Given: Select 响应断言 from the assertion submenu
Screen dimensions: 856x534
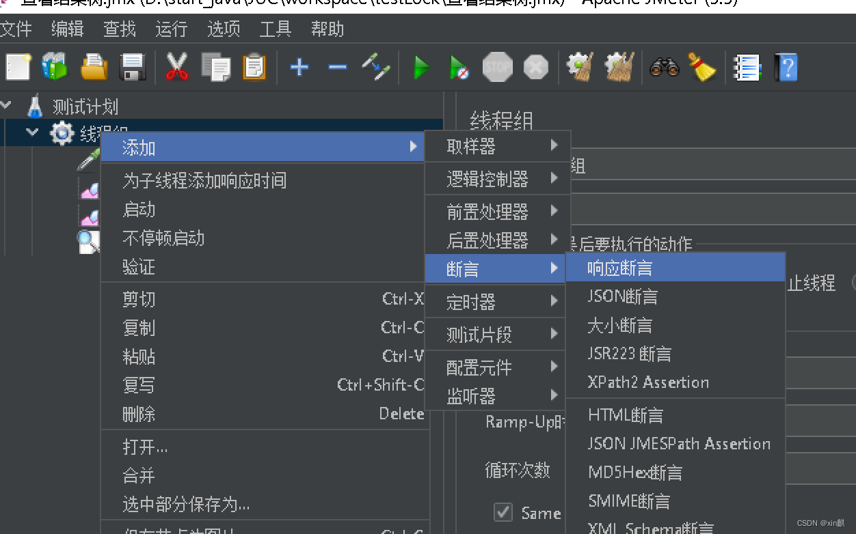Looking at the screenshot, I should [x=676, y=267].
